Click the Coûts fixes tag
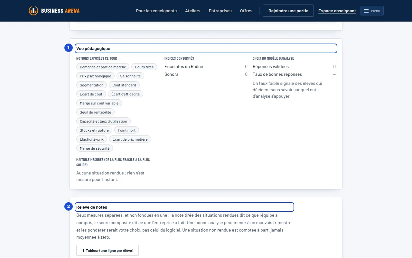 (x=144, y=67)
